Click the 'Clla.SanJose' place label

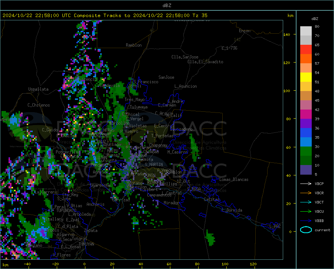click(185, 57)
